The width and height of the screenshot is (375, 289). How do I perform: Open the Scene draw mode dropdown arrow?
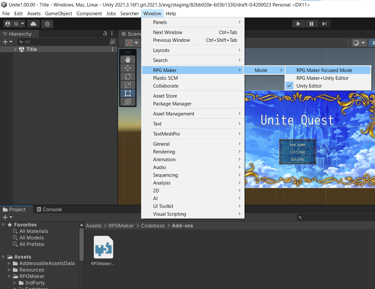pyautogui.click(x=363, y=43)
